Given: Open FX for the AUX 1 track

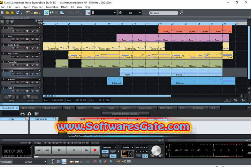Looking at the screenshot, I should [x=37, y=91].
